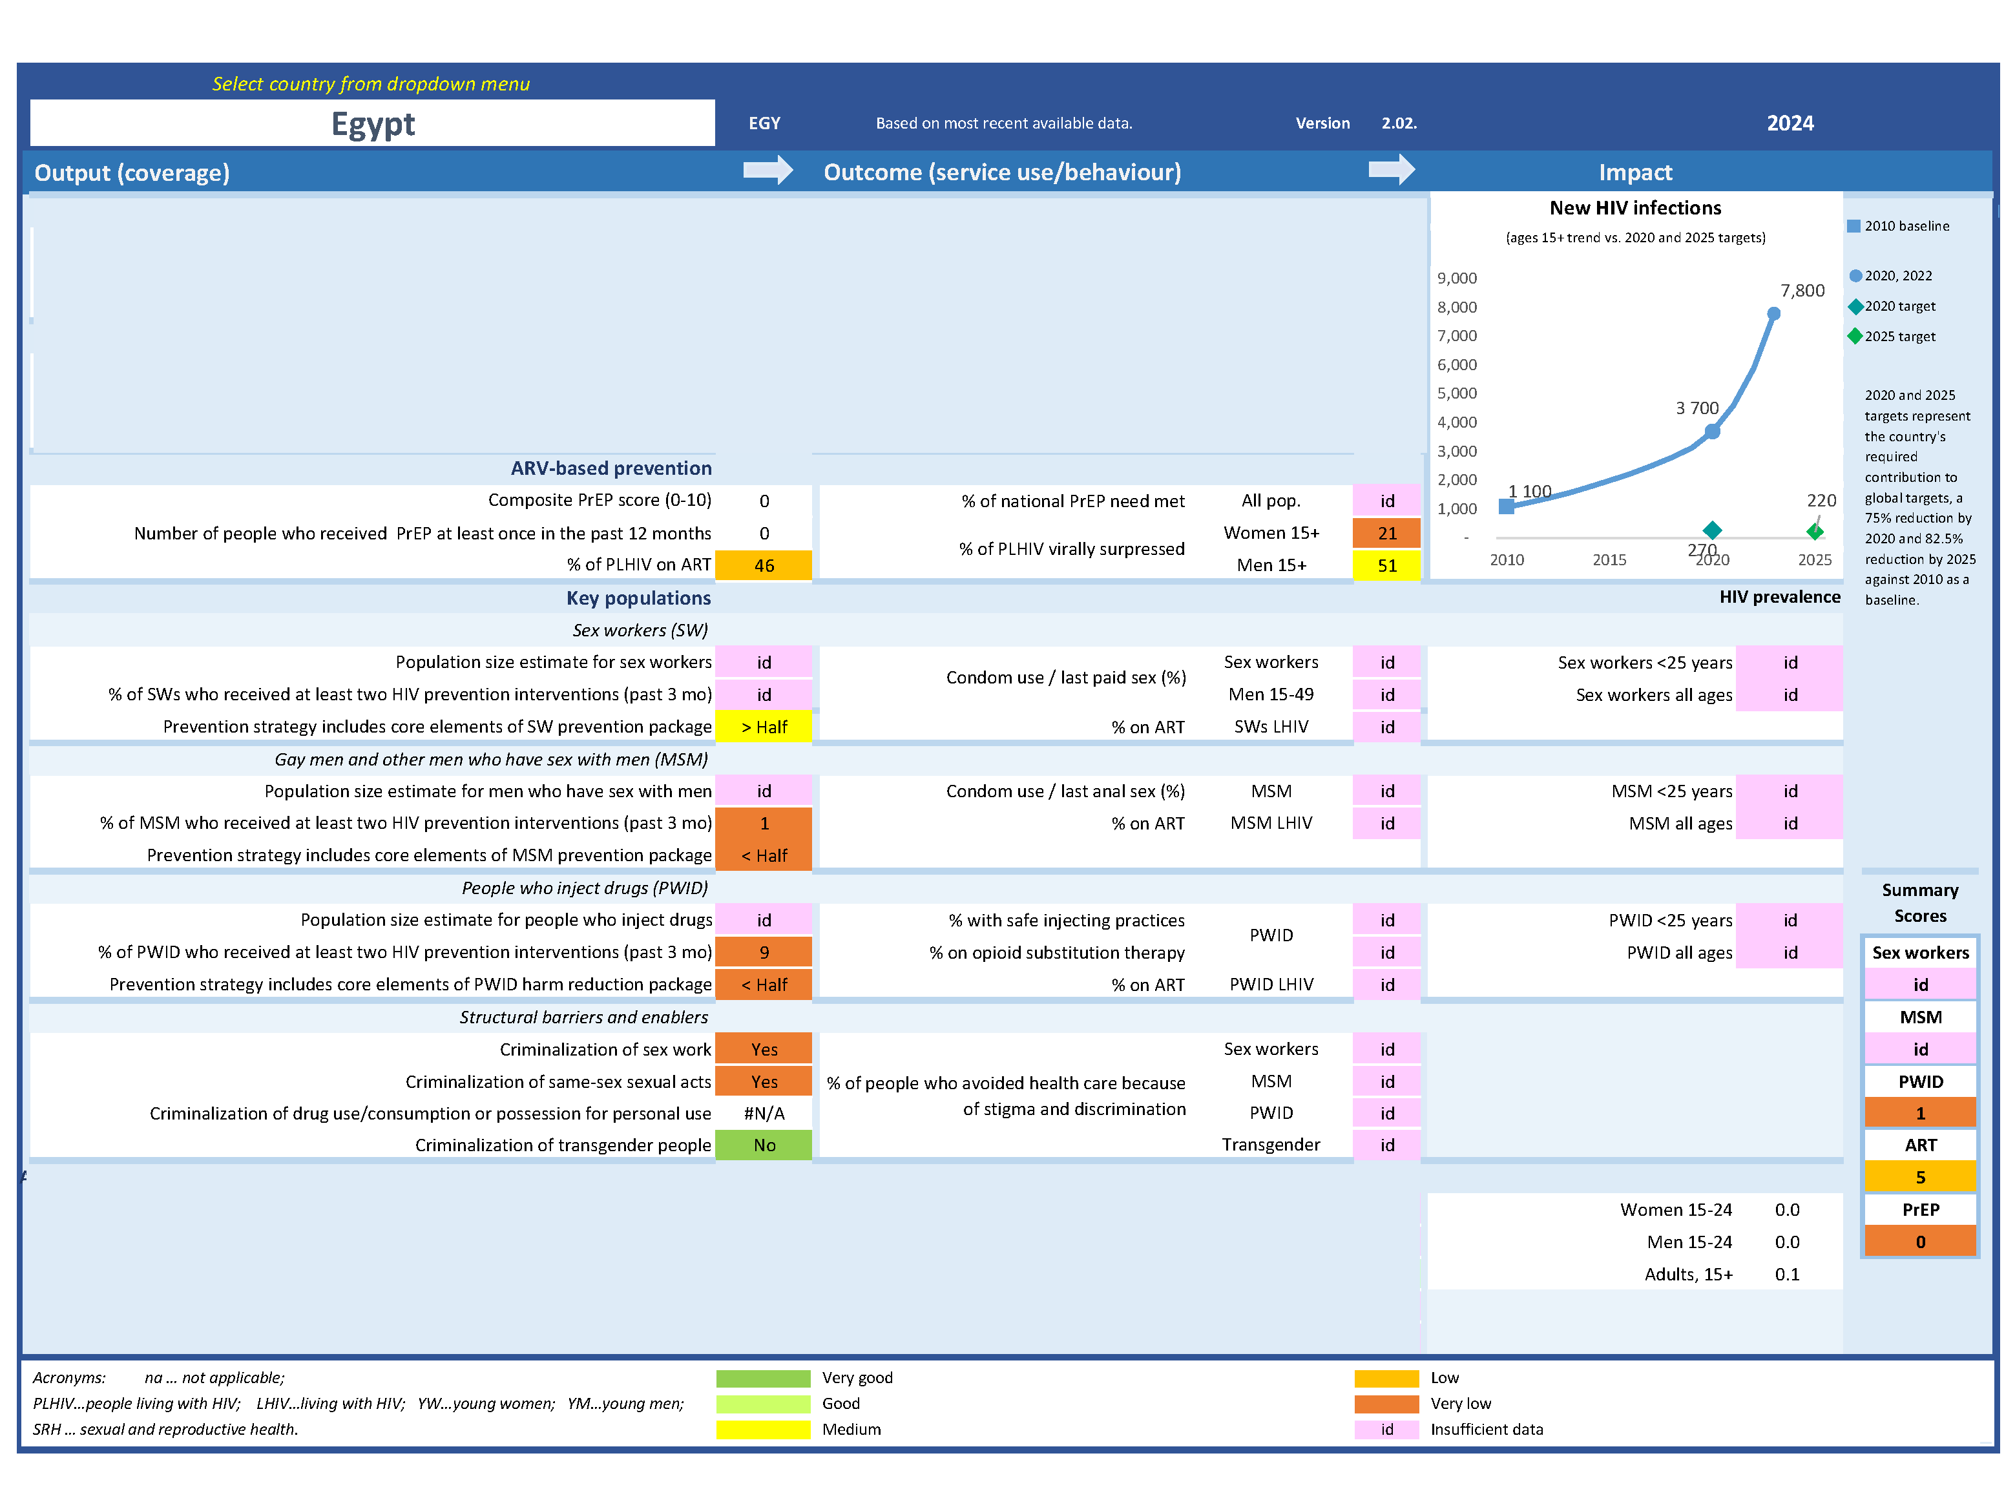Click the ARV-based prevention heading
Screen dimensions: 2015x1511
tap(611, 468)
